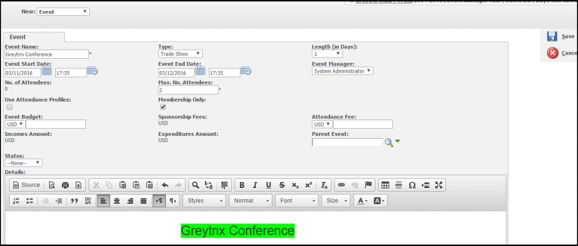Click the Insert Link chain icon
This screenshot has height=246, width=578.
[x=341, y=185]
